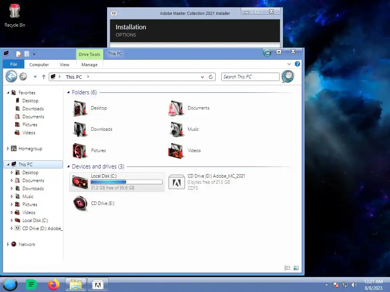Collapse the Favorites tree node

pyautogui.click(x=8, y=93)
